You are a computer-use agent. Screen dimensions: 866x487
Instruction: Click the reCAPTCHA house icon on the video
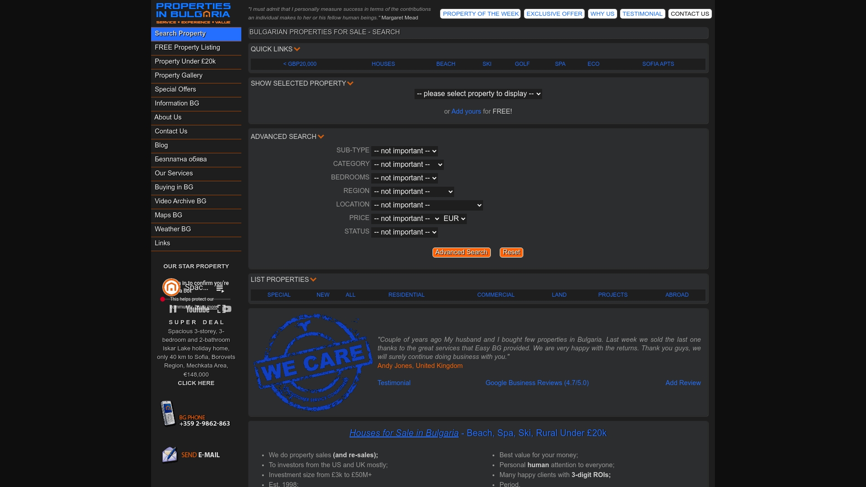[171, 287]
